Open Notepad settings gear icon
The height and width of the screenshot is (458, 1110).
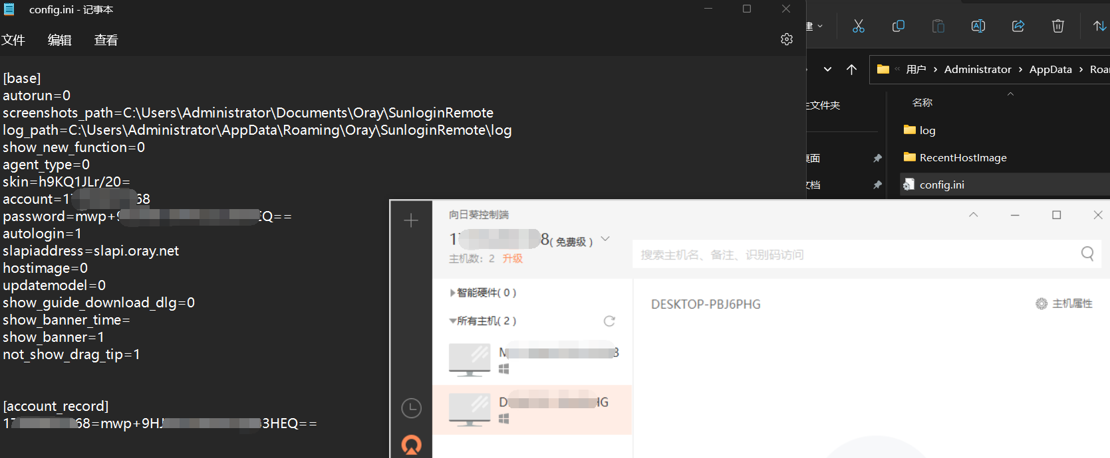[787, 39]
